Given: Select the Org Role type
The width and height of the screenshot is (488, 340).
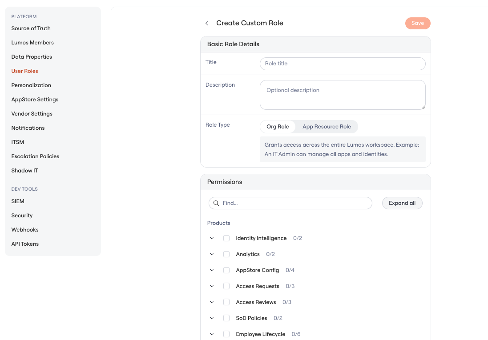Looking at the screenshot, I should click(x=278, y=127).
